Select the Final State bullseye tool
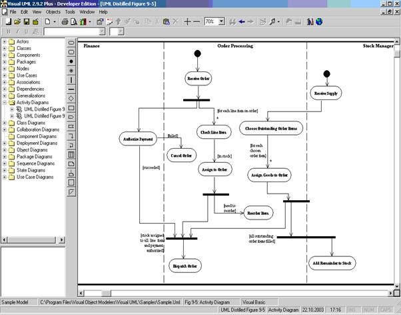401x315 pixels. 71,71
